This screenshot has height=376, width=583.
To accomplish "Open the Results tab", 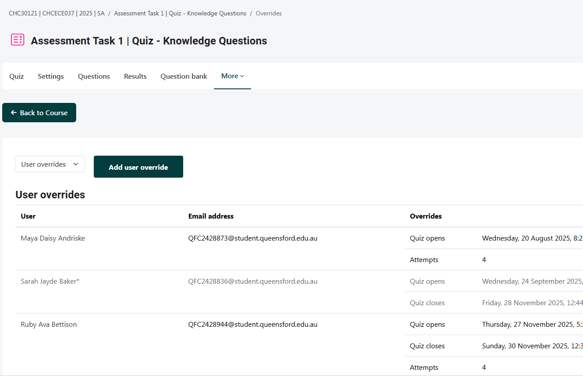I will pyautogui.click(x=135, y=77).
